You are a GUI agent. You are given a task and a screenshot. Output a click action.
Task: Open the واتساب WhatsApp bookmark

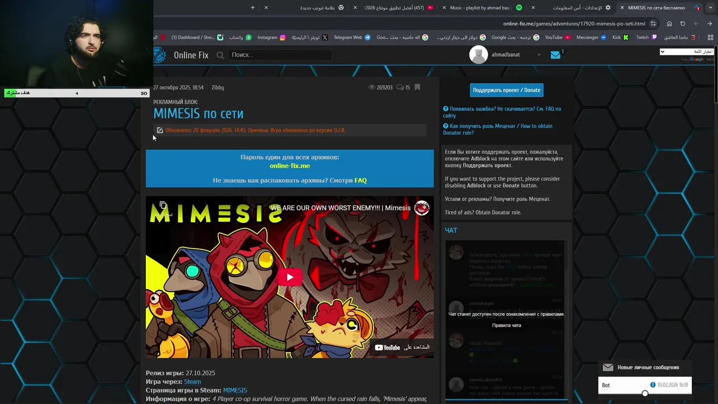pyautogui.click(x=240, y=38)
